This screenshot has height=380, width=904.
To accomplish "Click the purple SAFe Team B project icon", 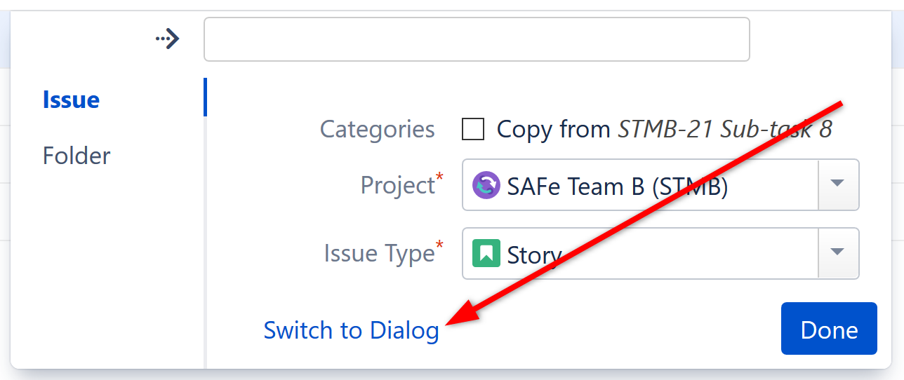I will click(x=486, y=186).
